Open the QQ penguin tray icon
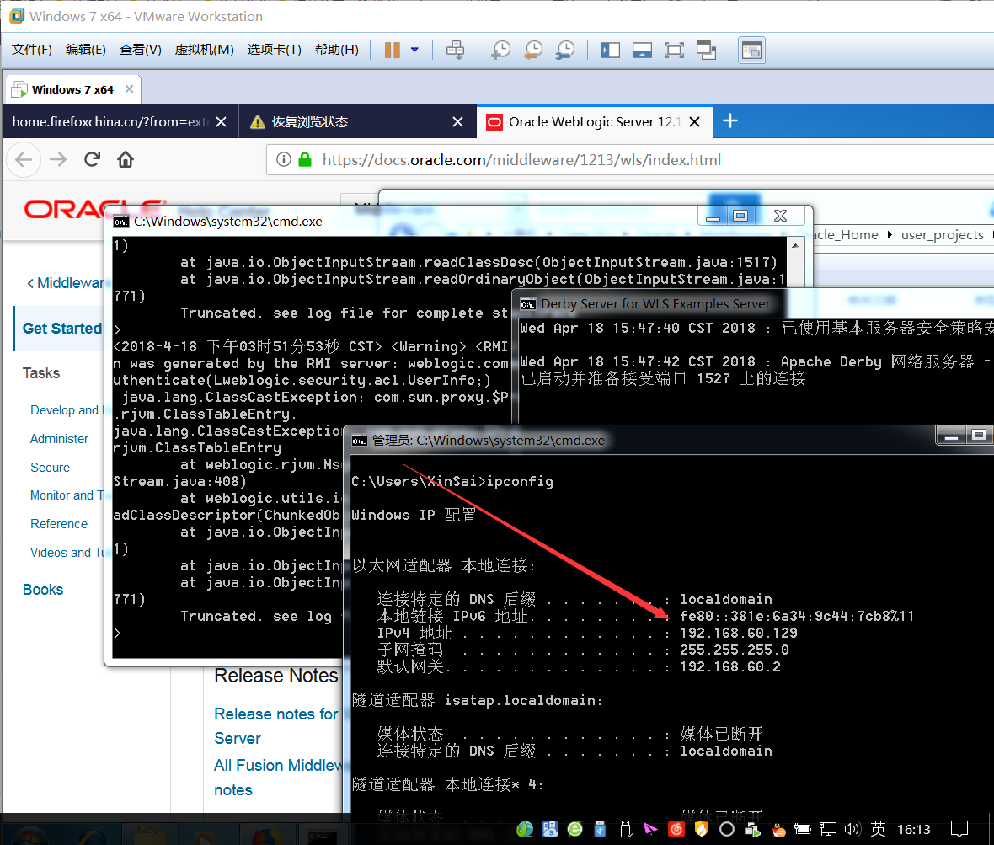The image size is (994, 845). coord(778,829)
